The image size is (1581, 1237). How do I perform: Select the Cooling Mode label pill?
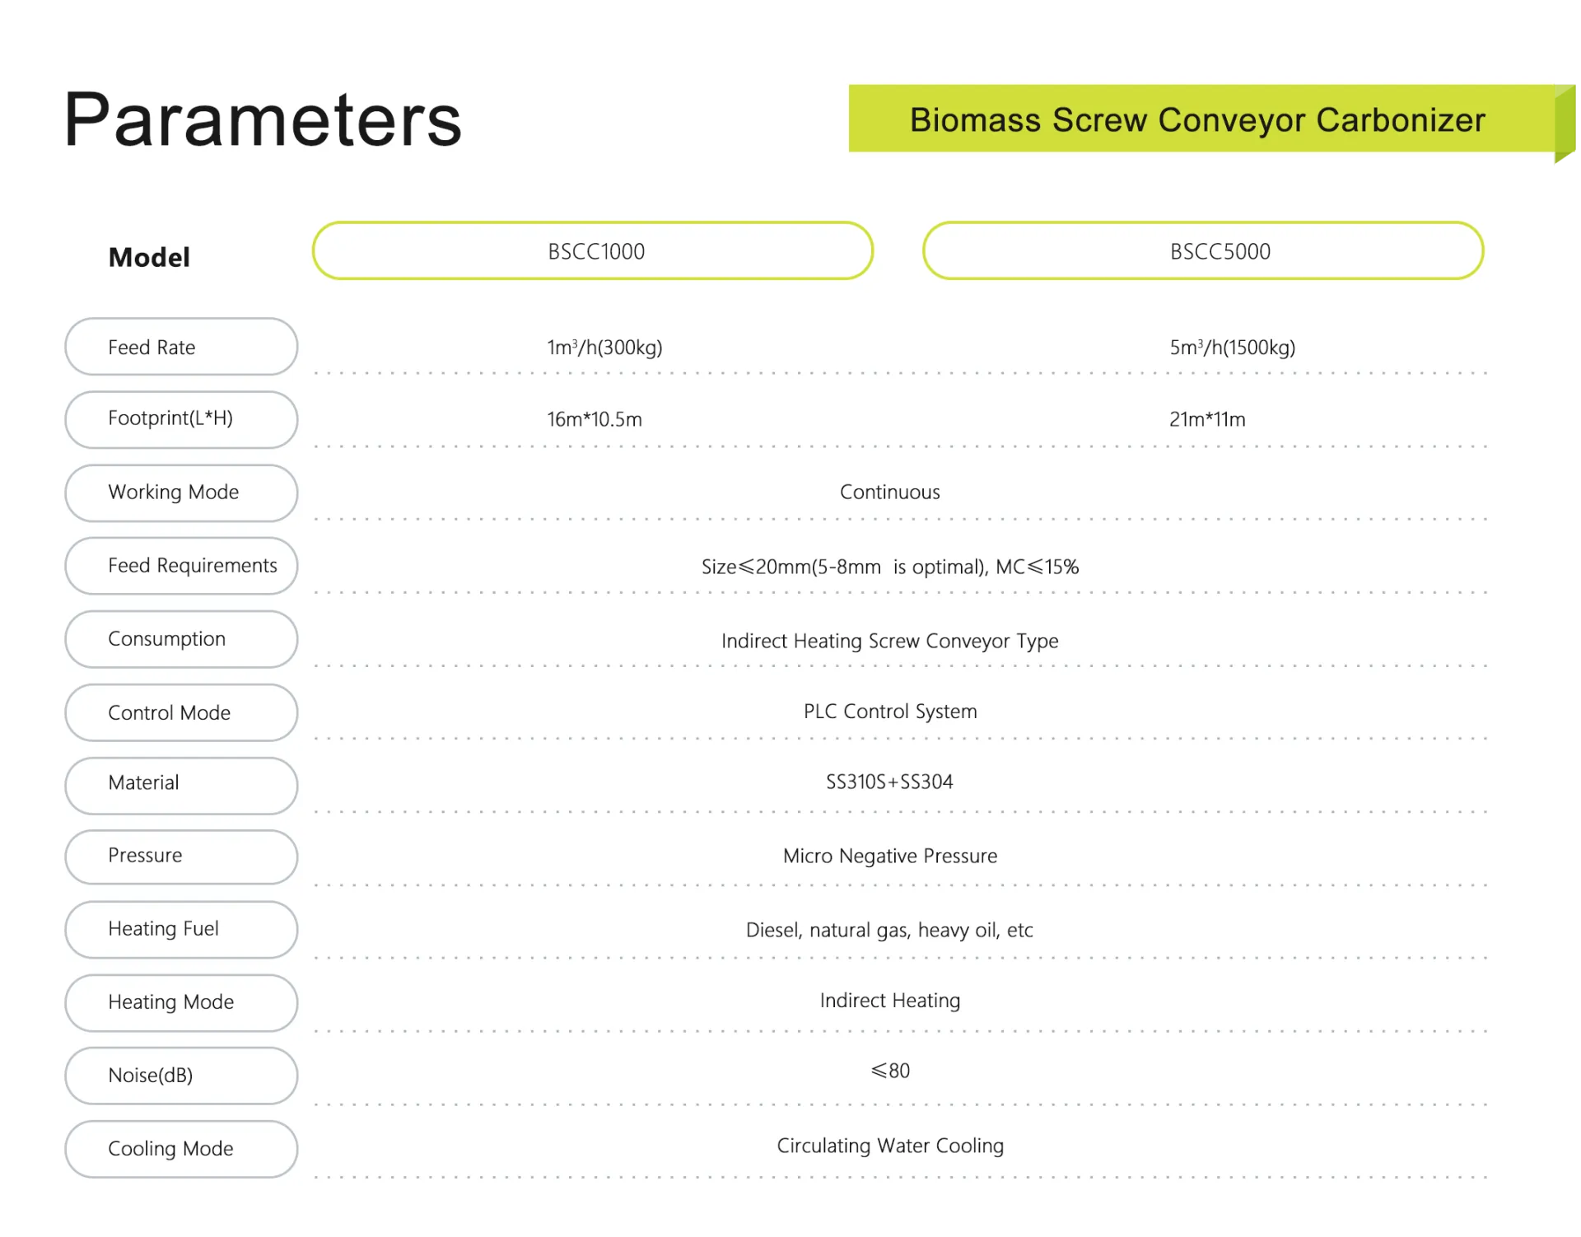[x=181, y=1149]
